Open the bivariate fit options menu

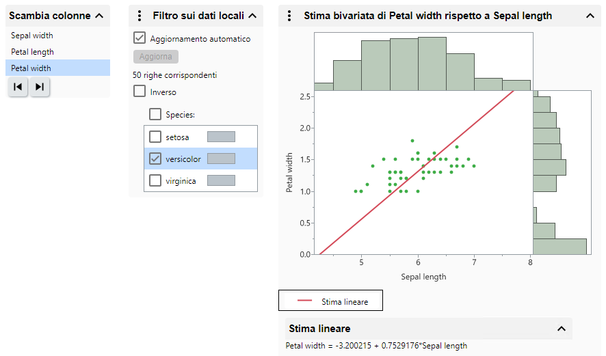coord(289,15)
